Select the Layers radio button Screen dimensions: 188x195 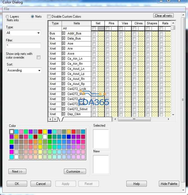coord(8,17)
